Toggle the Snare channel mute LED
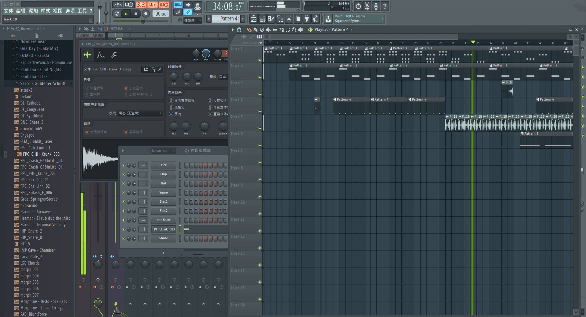The width and height of the screenshot is (586, 317). point(124,193)
